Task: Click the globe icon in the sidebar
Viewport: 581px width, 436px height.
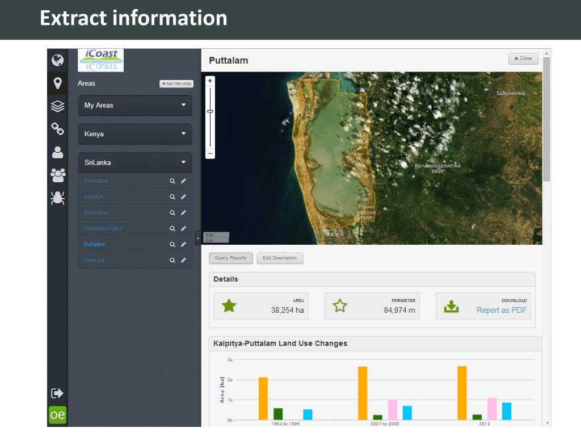Action: click(x=57, y=60)
